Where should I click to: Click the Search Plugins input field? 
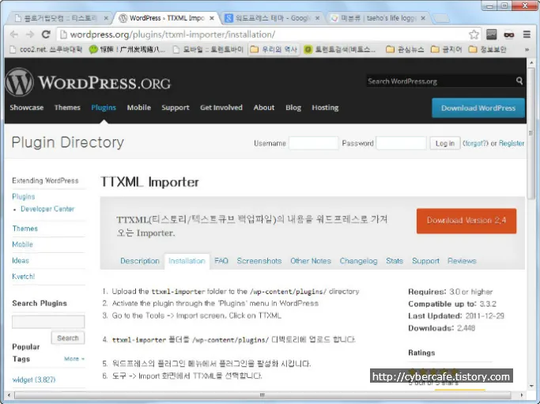pyautogui.click(x=48, y=322)
